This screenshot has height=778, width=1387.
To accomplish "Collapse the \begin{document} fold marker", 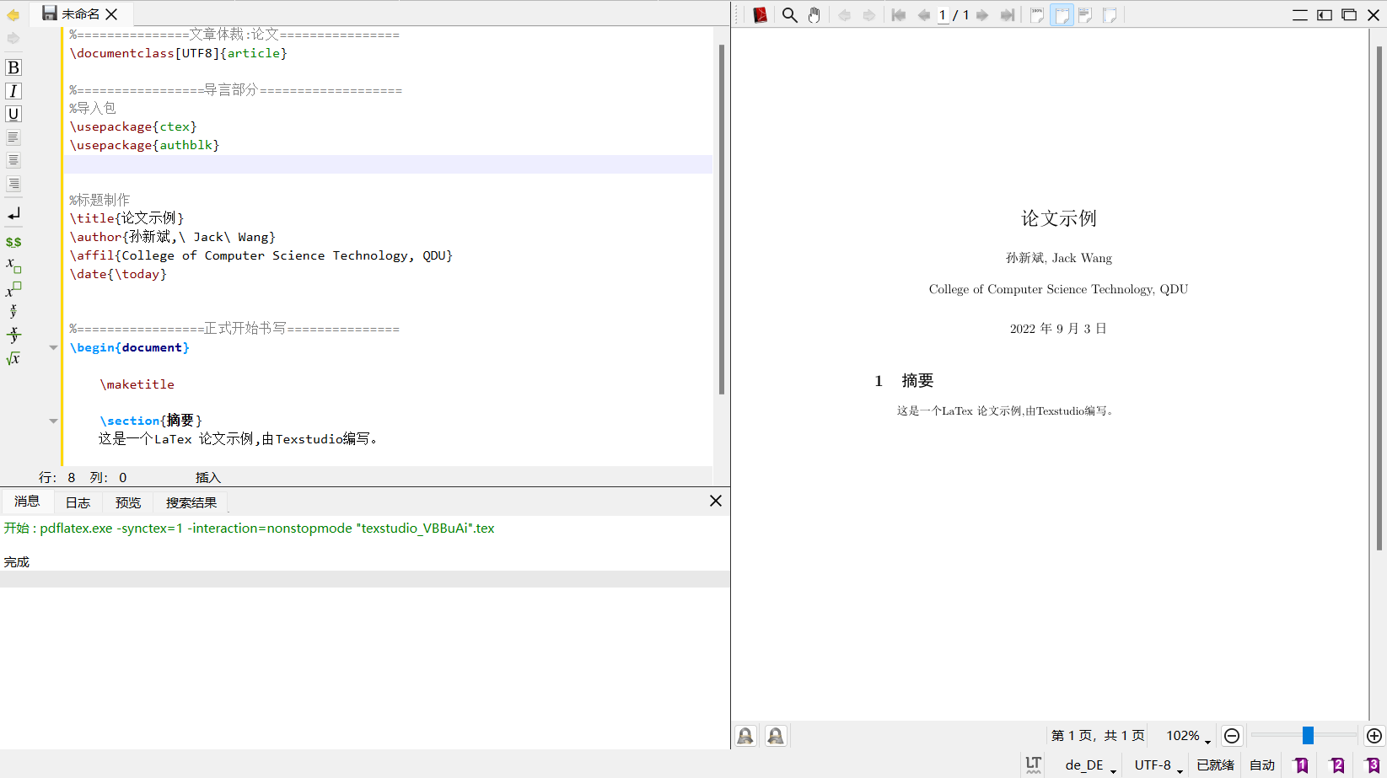I will point(53,347).
